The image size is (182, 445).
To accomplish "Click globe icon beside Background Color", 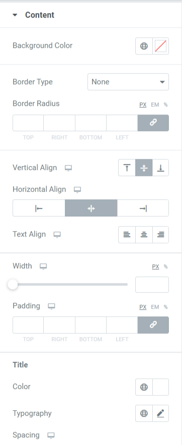I will coord(144,46).
